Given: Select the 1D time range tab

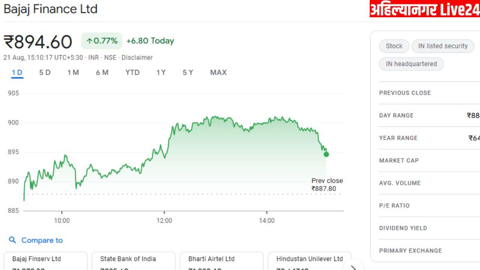Looking at the screenshot, I should point(17,73).
